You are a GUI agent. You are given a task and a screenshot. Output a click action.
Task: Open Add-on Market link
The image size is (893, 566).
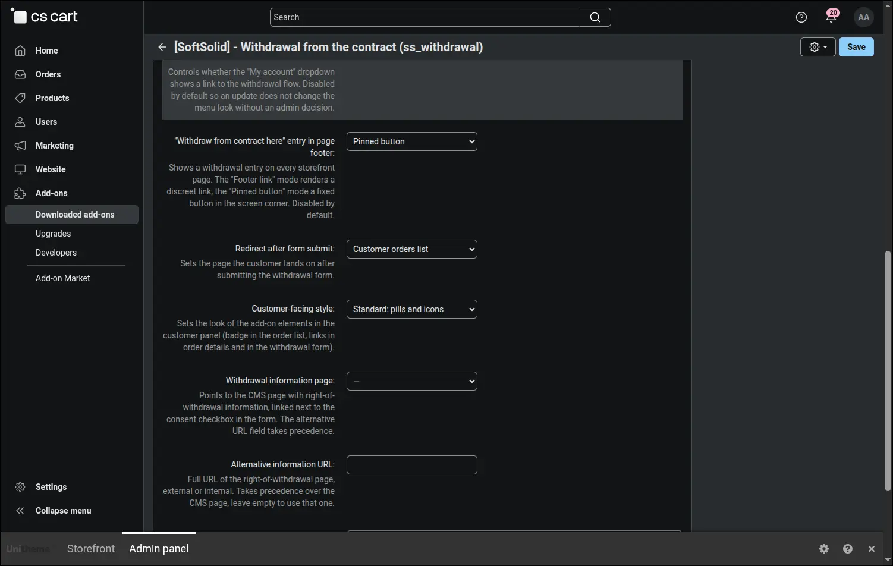[x=63, y=278]
